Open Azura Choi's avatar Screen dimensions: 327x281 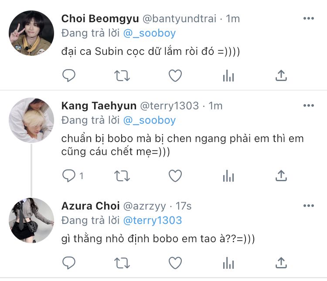tap(31, 220)
